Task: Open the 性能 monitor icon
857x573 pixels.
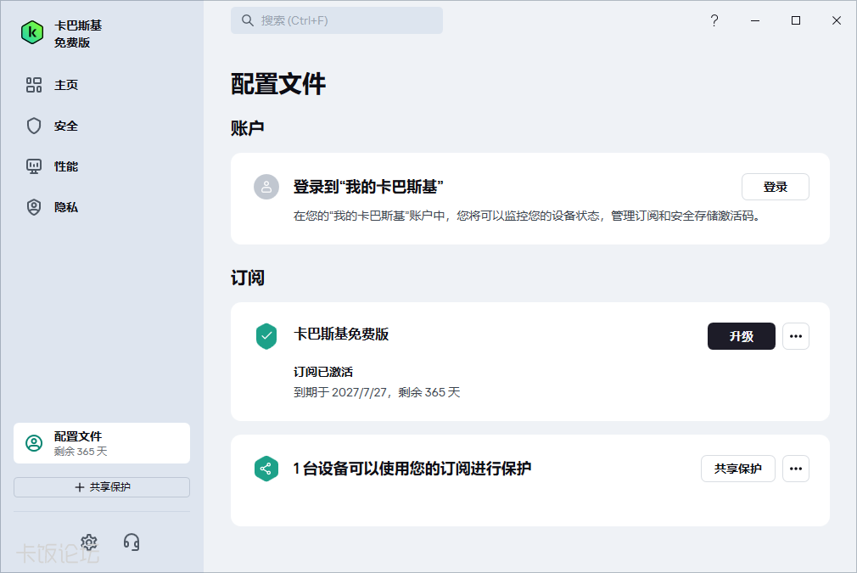Action: tap(34, 166)
